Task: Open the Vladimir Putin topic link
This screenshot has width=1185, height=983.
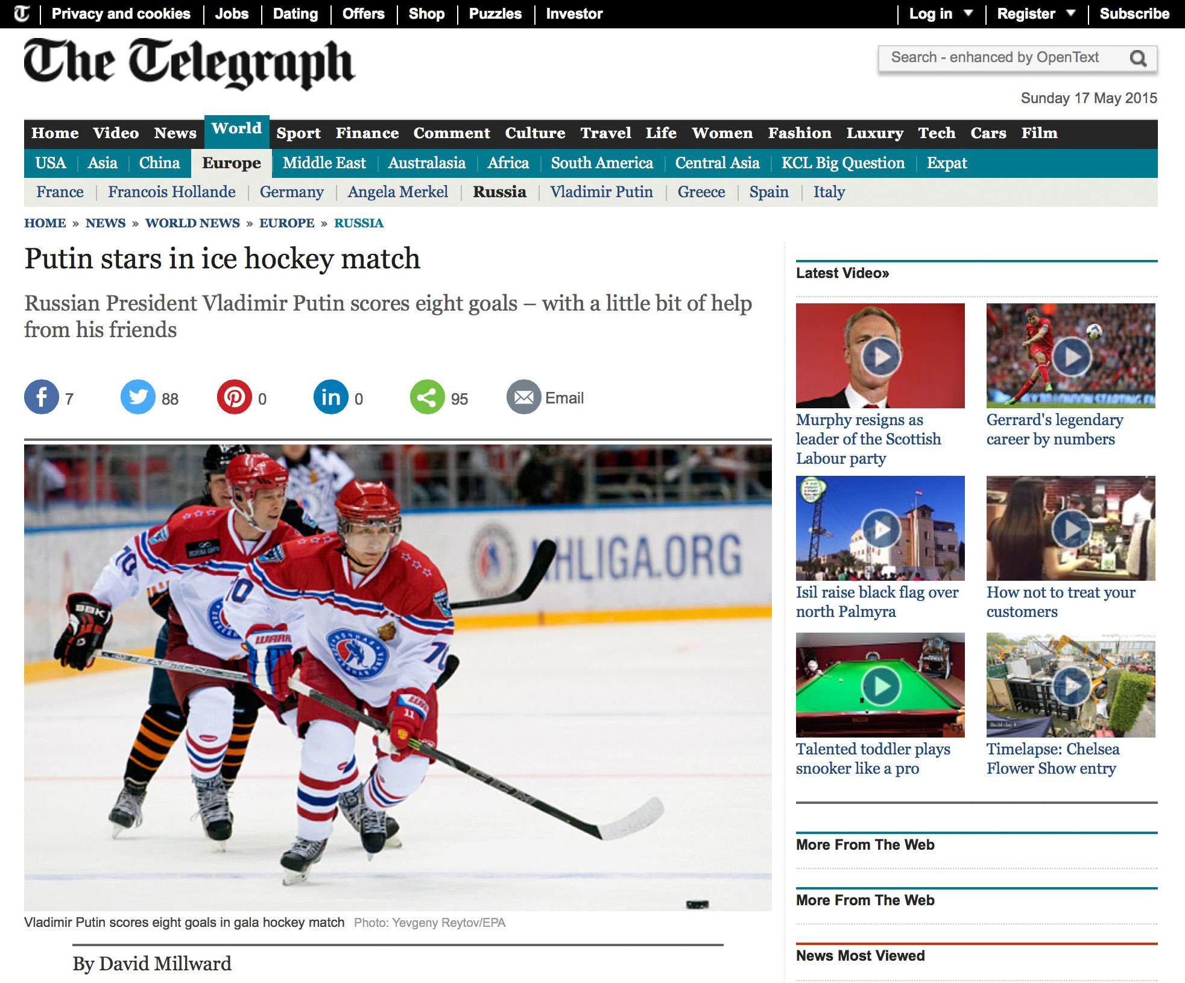Action: point(601,192)
